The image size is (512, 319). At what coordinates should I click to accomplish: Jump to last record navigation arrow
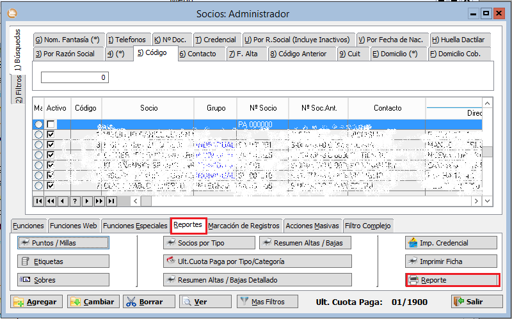[x=111, y=201]
